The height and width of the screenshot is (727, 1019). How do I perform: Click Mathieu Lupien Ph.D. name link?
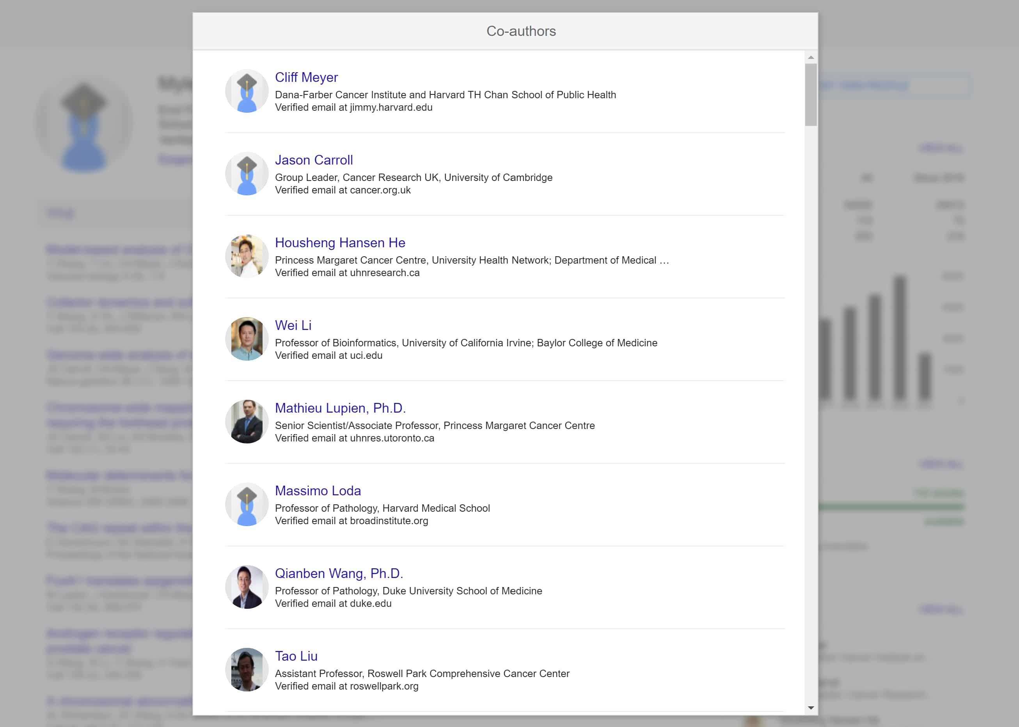340,408
